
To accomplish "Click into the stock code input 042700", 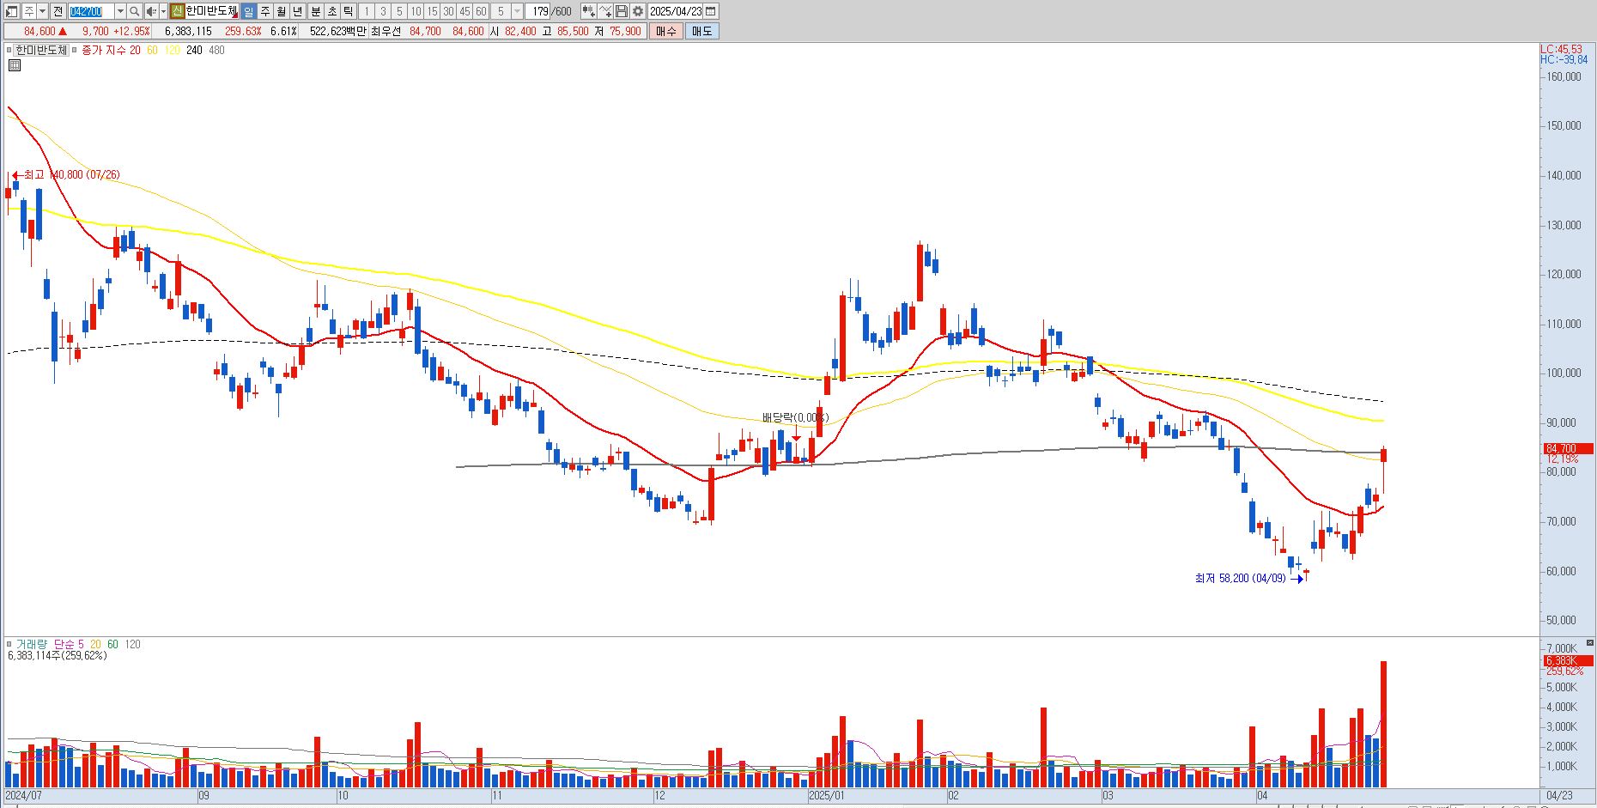I will [91, 11].
